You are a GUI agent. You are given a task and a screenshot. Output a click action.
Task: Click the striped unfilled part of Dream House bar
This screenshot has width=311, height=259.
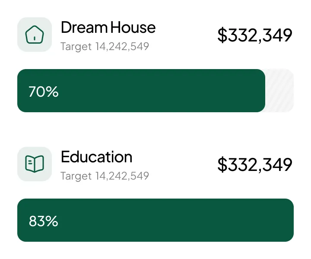click(x=280, y=91)
